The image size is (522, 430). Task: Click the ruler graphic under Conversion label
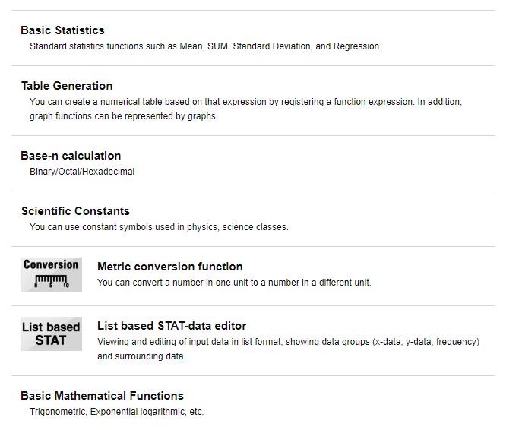[51, 281]
